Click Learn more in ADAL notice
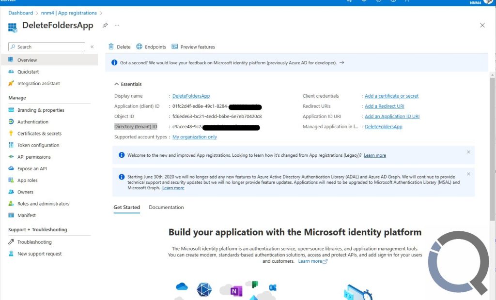Image resolution: width=496 pixels, height=300 pixels. tap(173, 188)
